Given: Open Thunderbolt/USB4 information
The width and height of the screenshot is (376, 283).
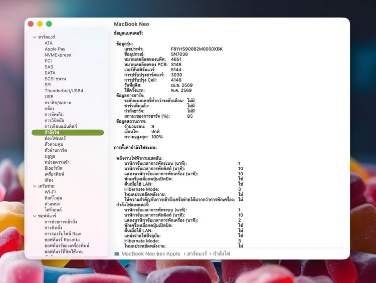Looking at the screenshot, I should point(64,91).
